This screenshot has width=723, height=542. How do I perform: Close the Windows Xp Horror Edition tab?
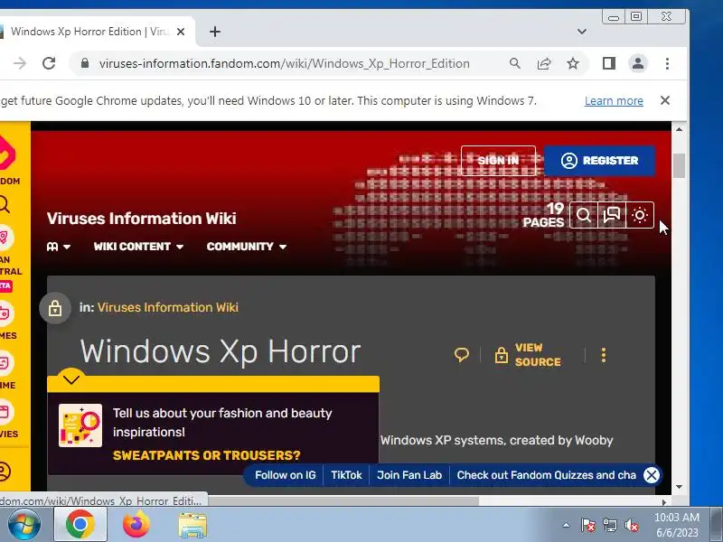click(x=181, y=32)
